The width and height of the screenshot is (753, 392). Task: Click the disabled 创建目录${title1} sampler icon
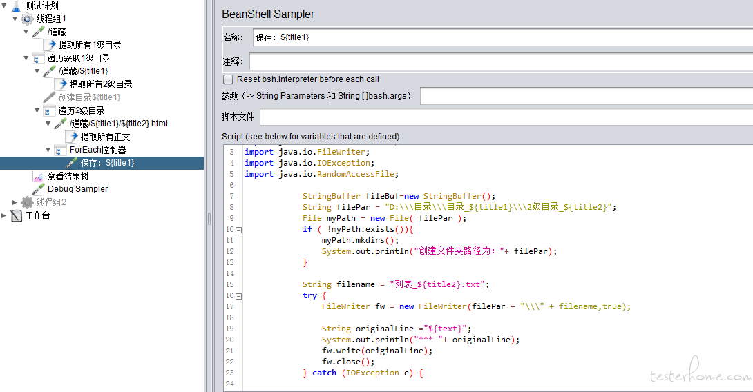pos(50,97)
